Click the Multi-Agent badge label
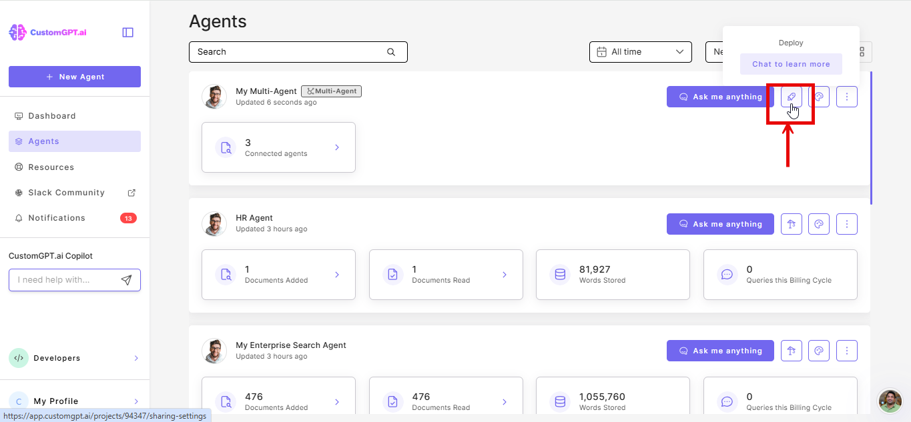 [x=331, y=91]
